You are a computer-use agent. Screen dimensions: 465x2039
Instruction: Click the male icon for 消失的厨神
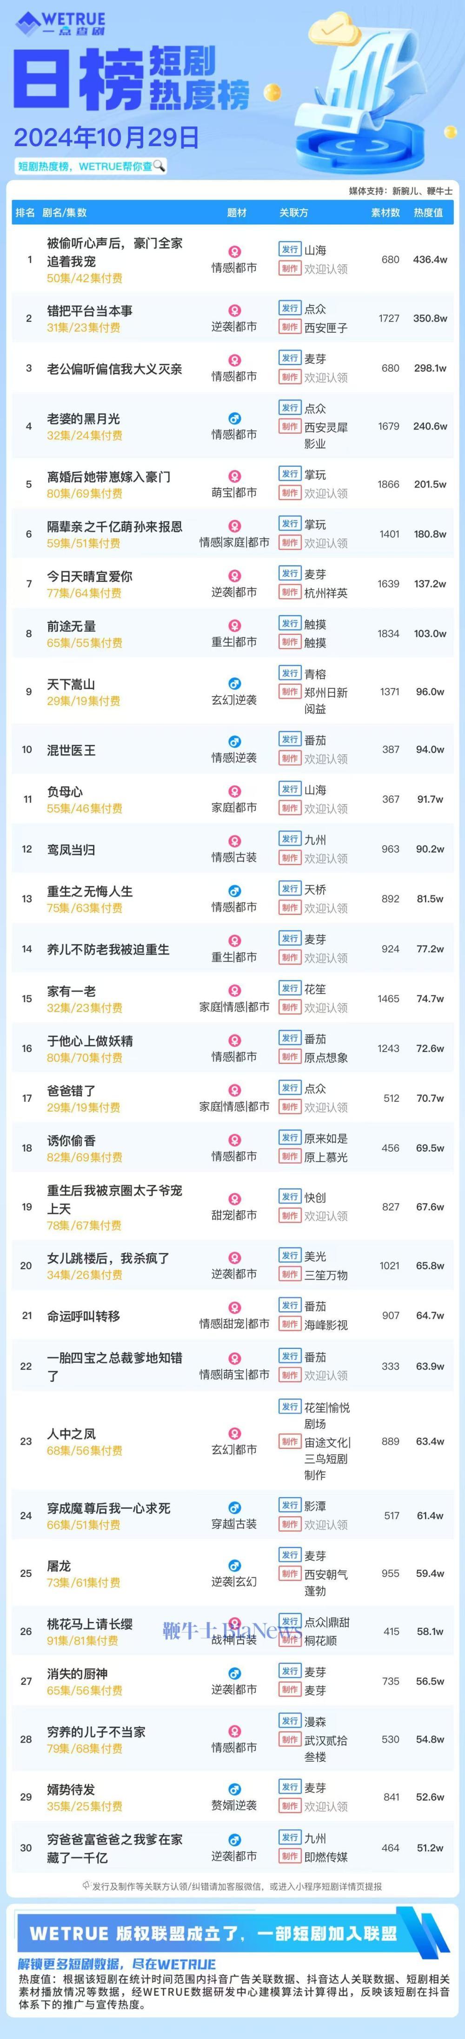pos(234,1673)
